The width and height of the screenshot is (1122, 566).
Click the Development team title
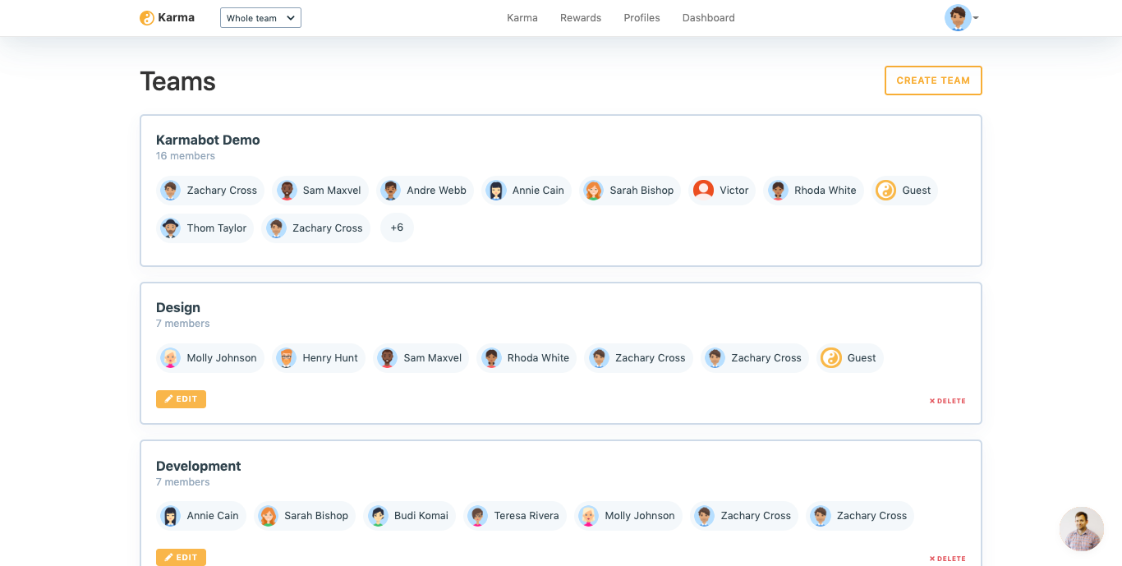199,466
